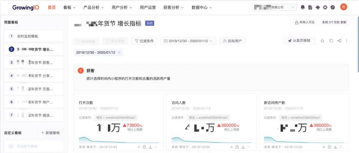The width and height of the screenshot is (359, 153).
Task: Open the vertical three-dot more menu
Action: (346, 41)
